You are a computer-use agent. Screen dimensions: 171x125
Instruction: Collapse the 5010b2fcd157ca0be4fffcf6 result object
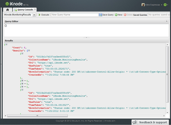[x=22, y=90]
